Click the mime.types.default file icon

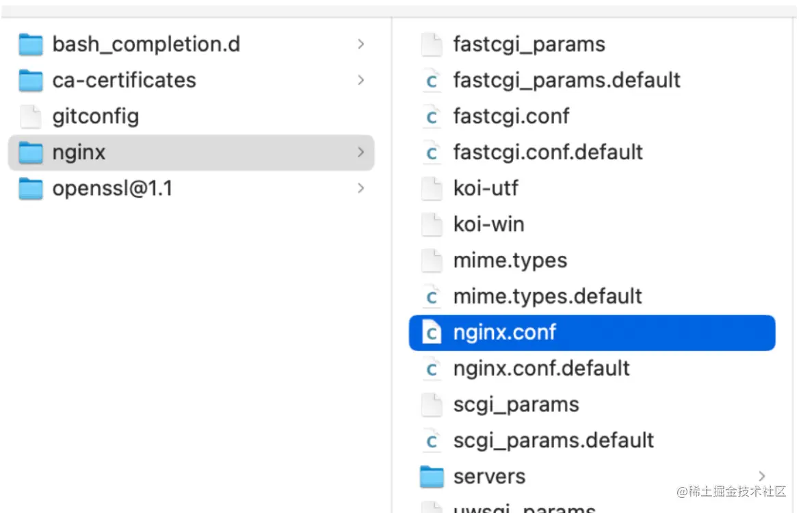(x=432, y=296)
